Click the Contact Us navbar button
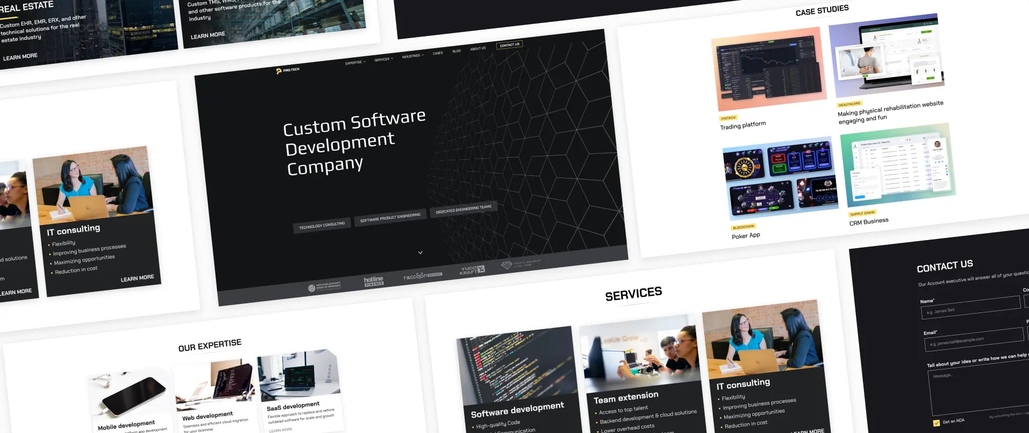The height and width of the screenshot is (433, 1029). point(509,45)
